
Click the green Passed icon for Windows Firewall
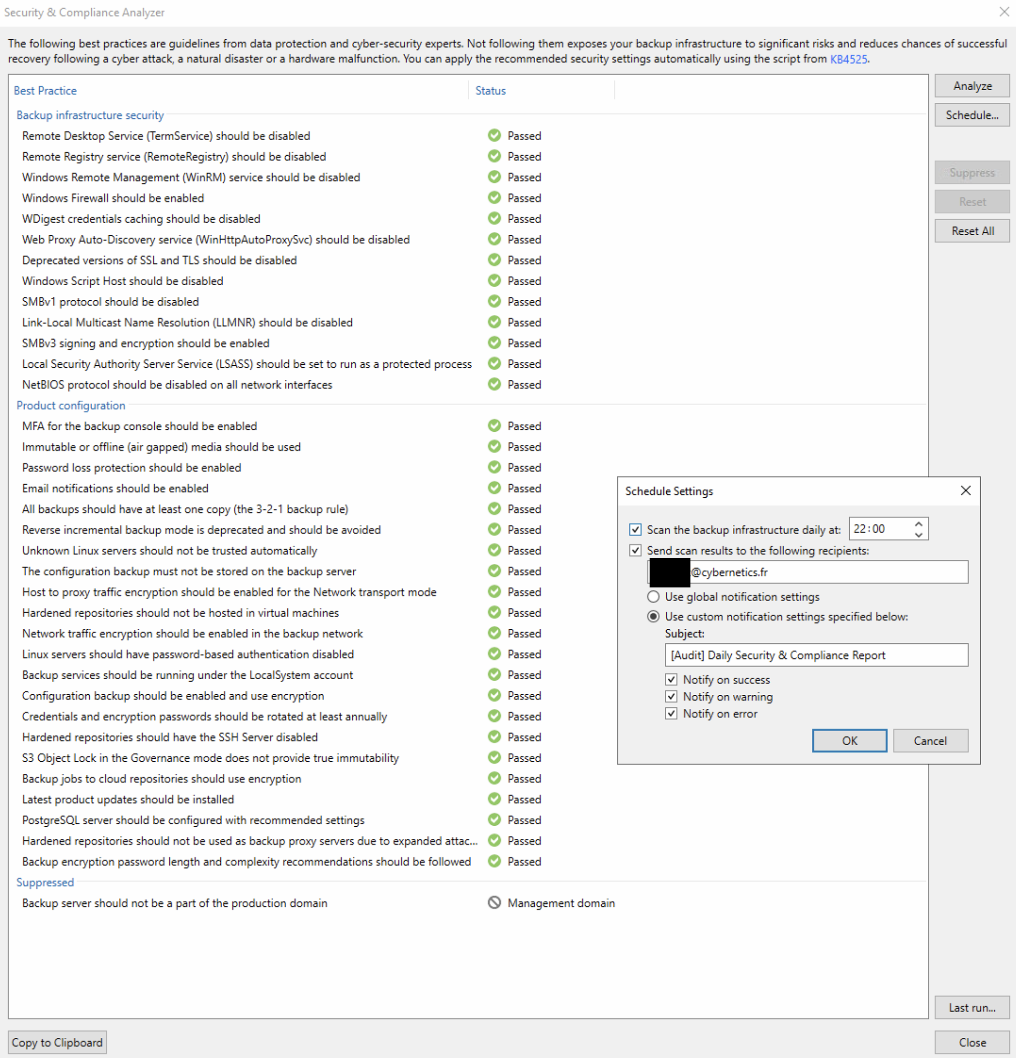[494, 197]
